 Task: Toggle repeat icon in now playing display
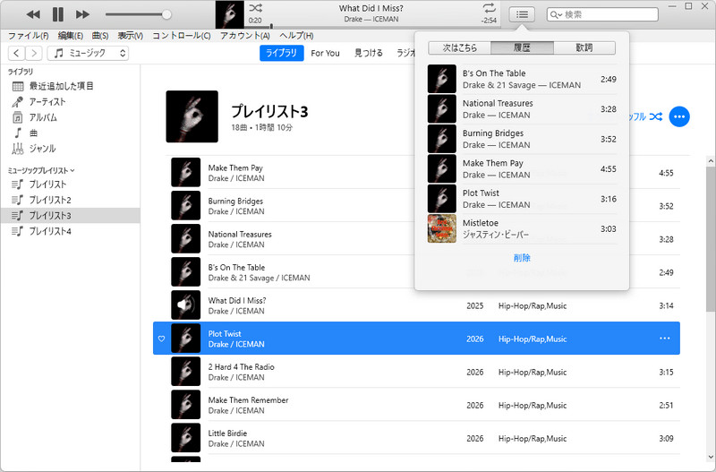click(x=489, y=8)
